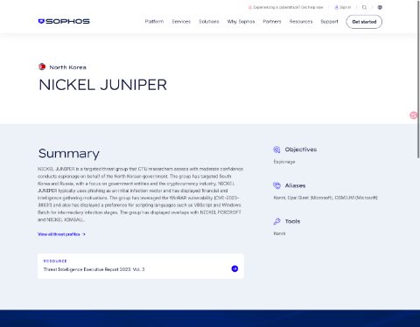This screenshot has width=420, height=327.
Task: Click the Konni tool text
Action: [279, 233]
